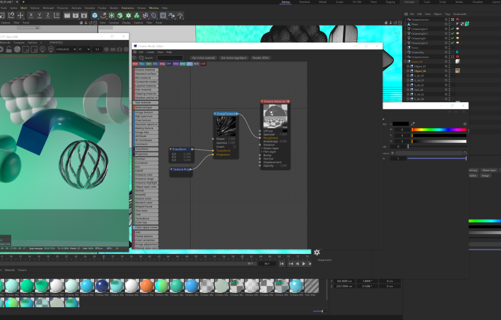This screenshot has width=501, height=320.
Task: Click Render AOVs button
Action: (261, 58)
